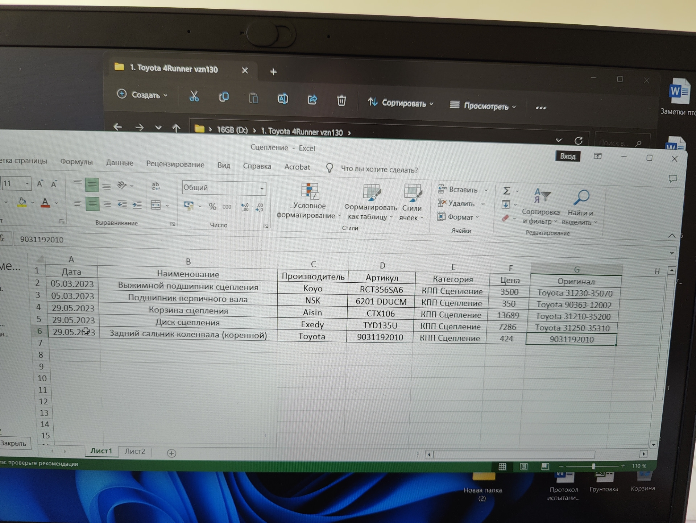Open the Общий number format dropdown
Screen dimensions: 696x523
261,188
